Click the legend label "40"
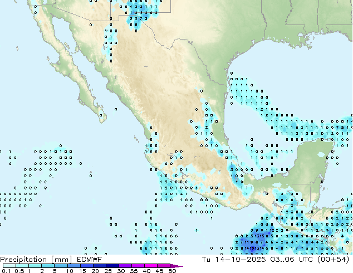Screen dimensions: 353x273 [x=146, y=271]
